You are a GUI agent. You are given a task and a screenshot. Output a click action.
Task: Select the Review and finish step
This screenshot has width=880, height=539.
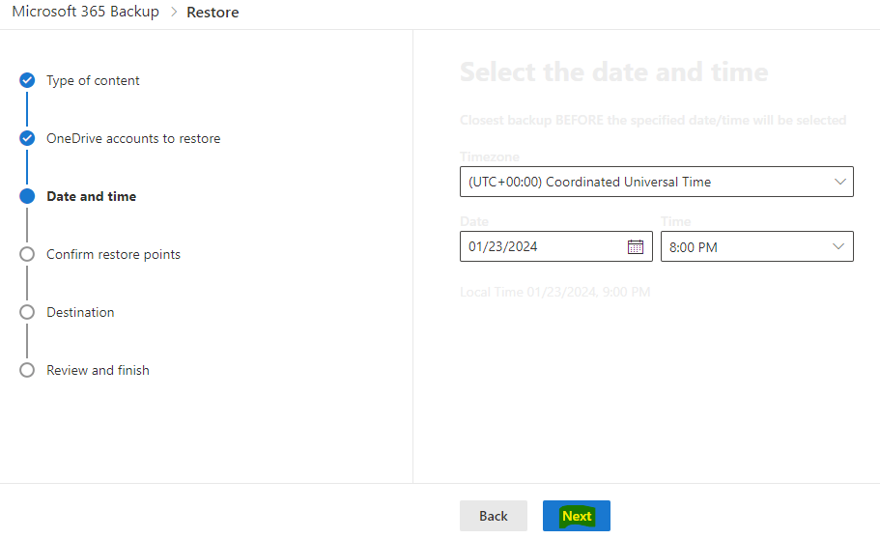(x=98, y=370)
